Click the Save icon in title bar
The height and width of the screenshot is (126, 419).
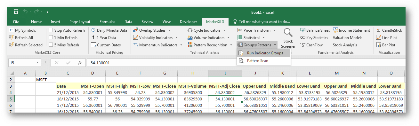tap(16, 12)
